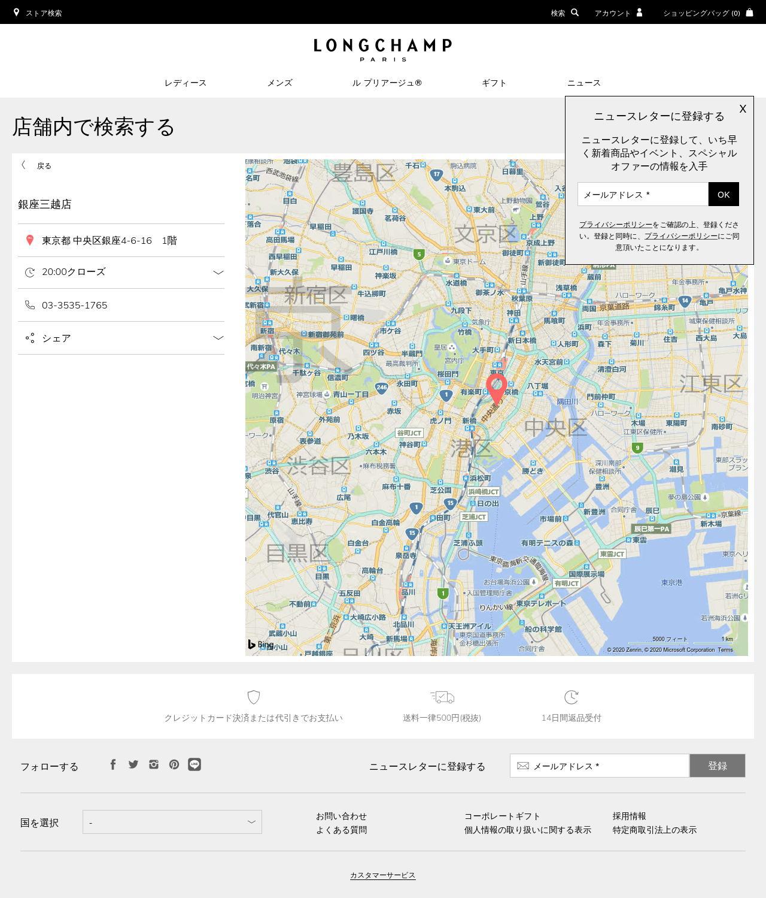Image resolution: width=766 pixels, height=898 pixels.
Task: Click お問い合わせ footer link
Action: point(341,816)
